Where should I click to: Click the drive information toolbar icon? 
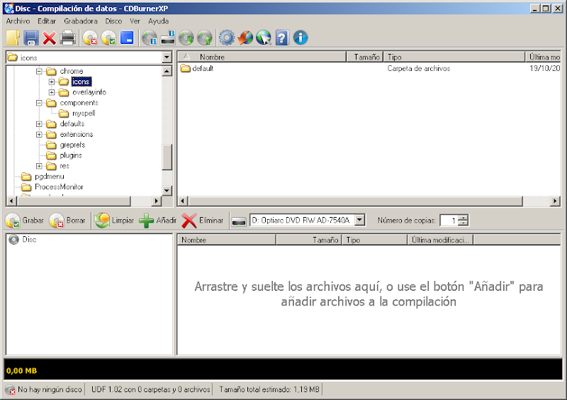[168, 38]
